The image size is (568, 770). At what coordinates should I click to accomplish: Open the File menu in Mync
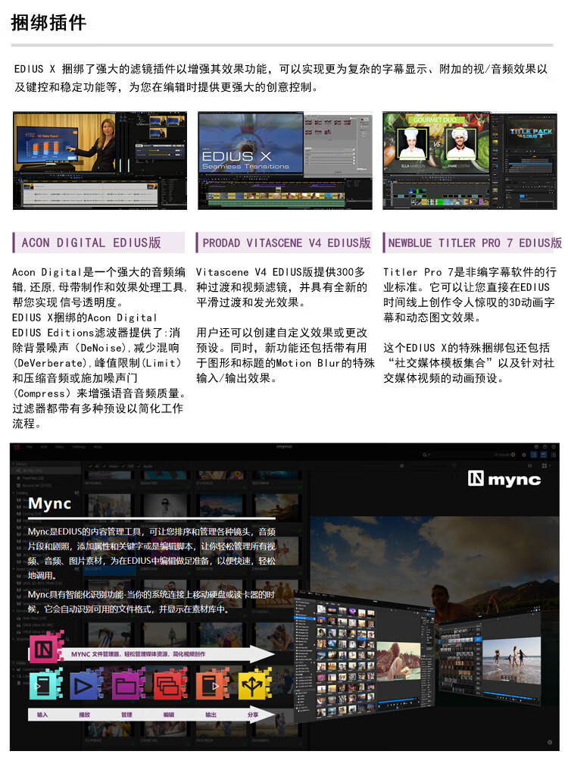click(x=30, y=447)
